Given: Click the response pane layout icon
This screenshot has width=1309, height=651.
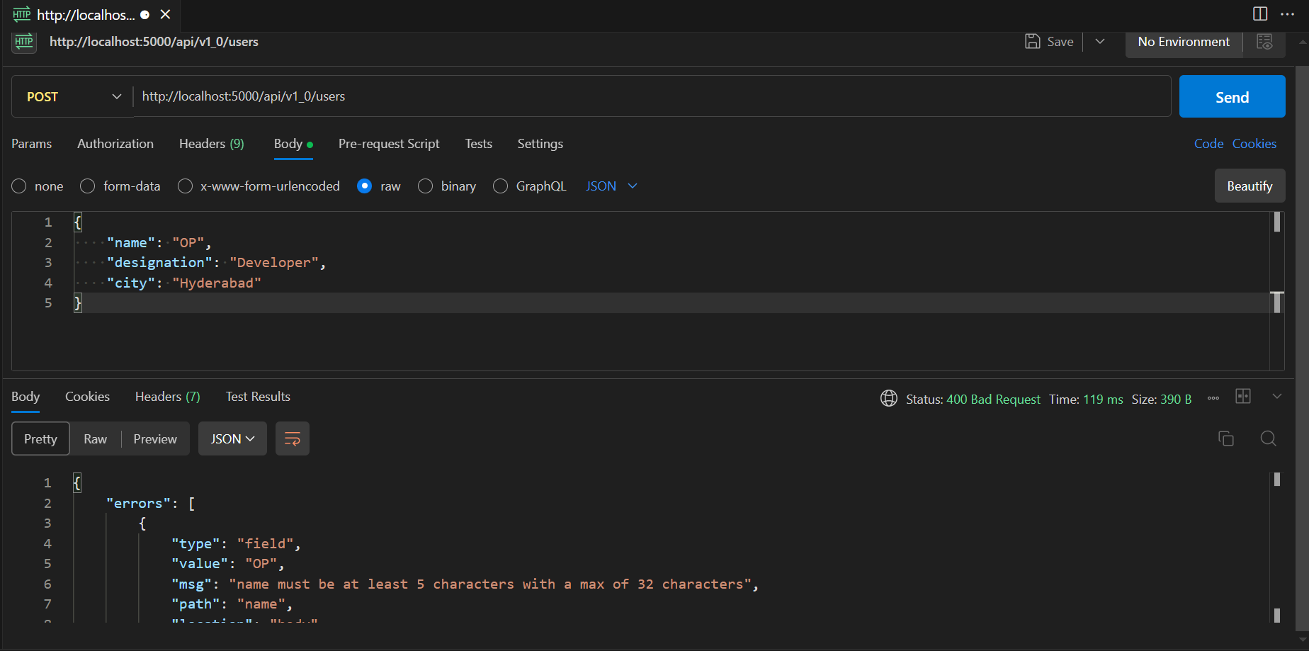Looking at the screenshot, I should pos(1243,396).
